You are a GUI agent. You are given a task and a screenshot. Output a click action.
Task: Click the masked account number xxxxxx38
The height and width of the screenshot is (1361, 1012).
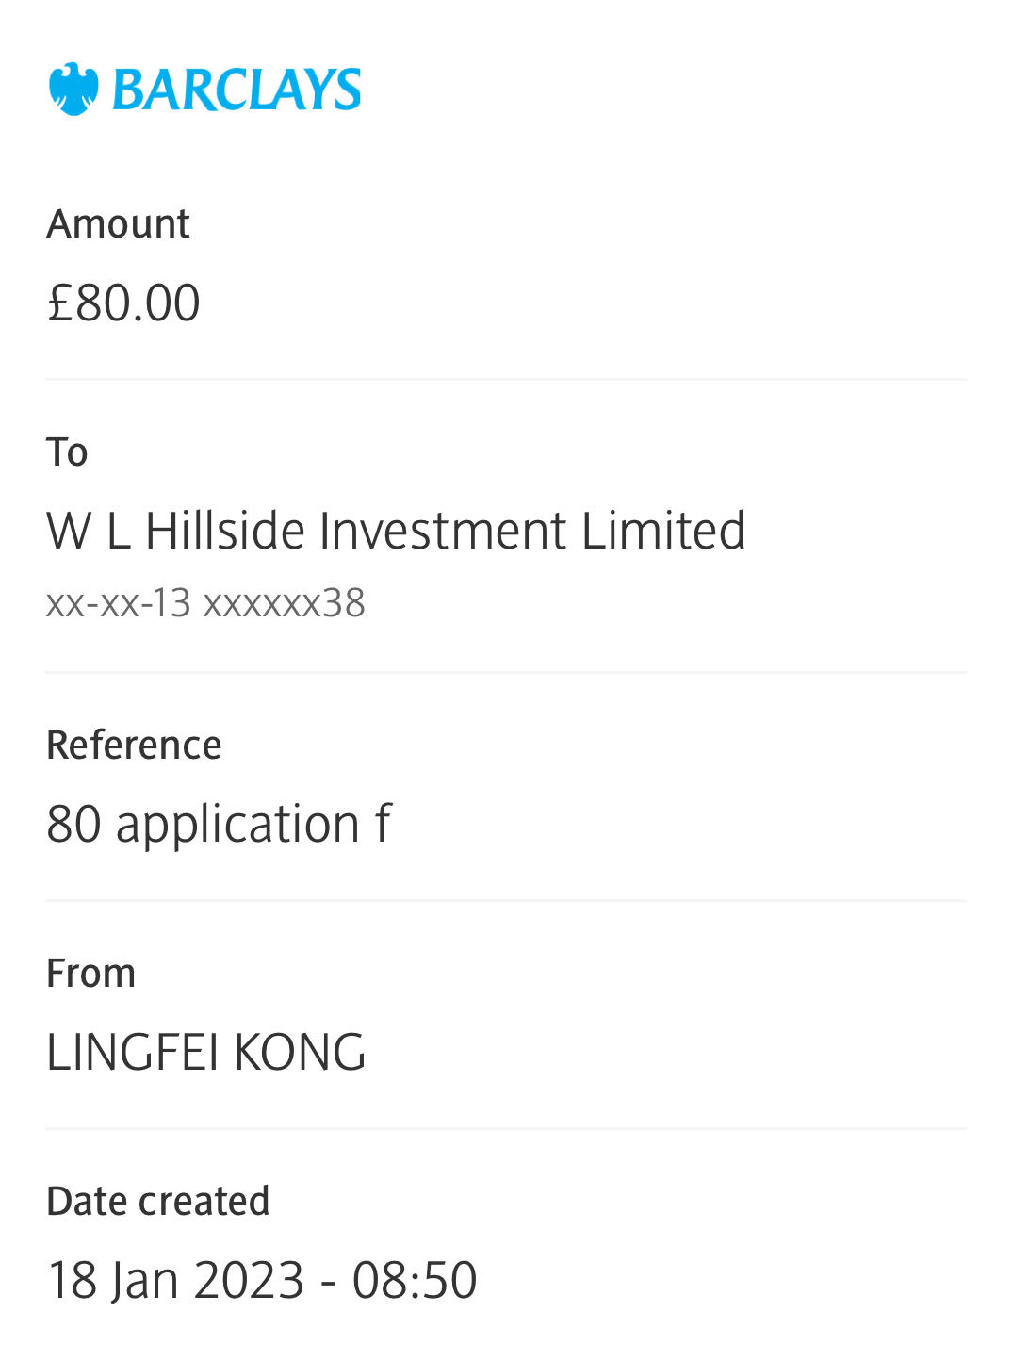[285, 603]
